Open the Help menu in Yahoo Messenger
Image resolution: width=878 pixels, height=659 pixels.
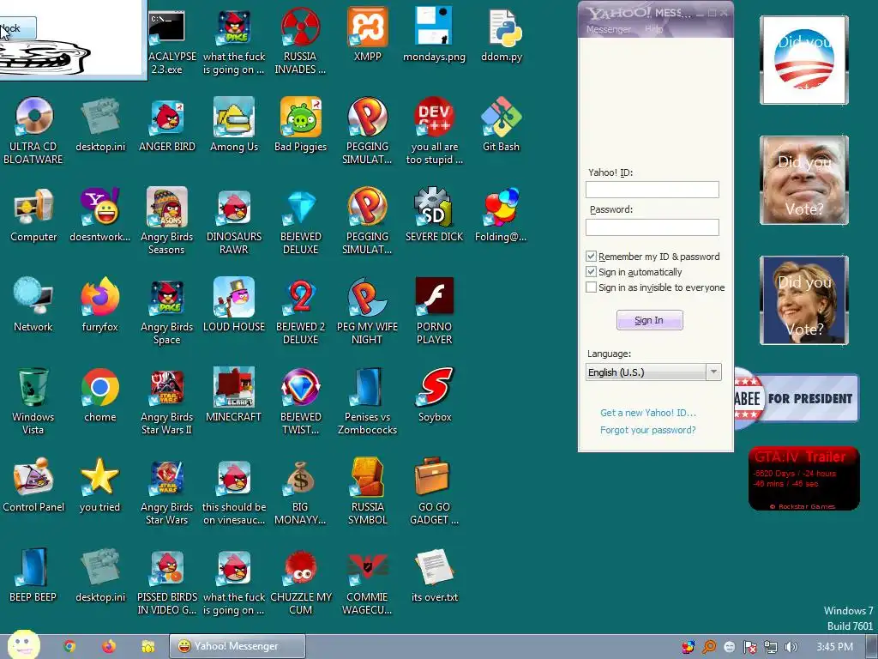coord(653,30)
